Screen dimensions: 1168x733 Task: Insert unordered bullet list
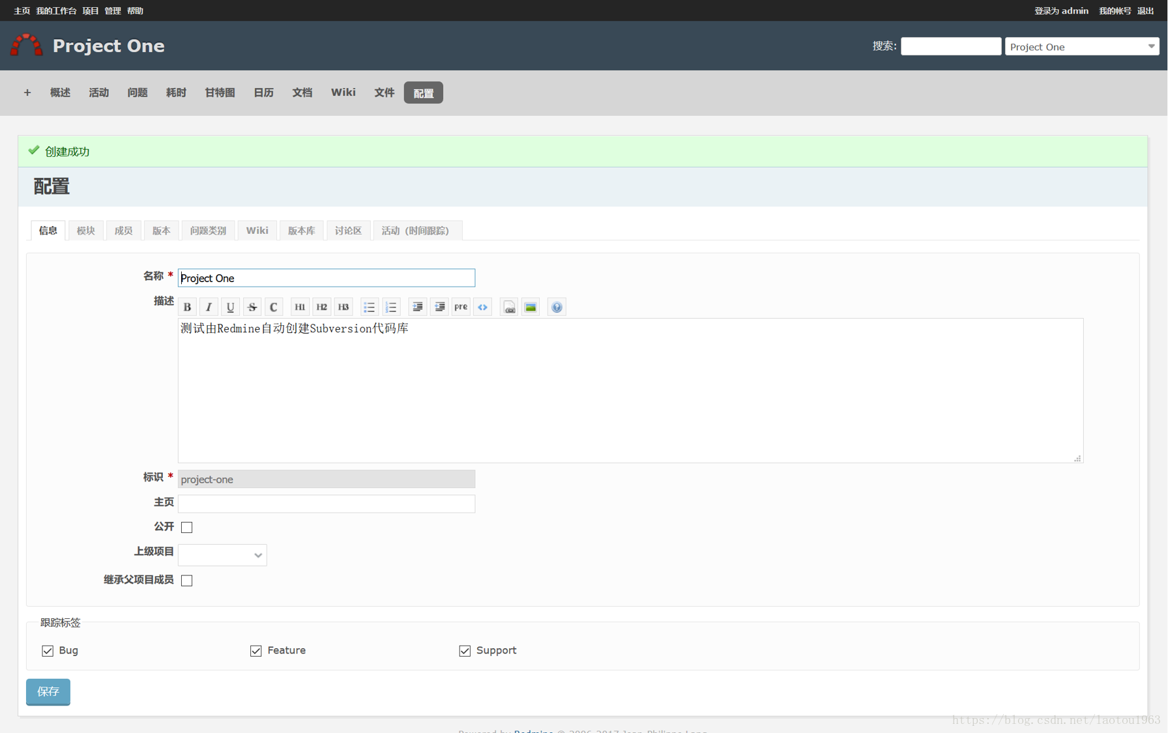pyautogui.click(x=369, y=307)
